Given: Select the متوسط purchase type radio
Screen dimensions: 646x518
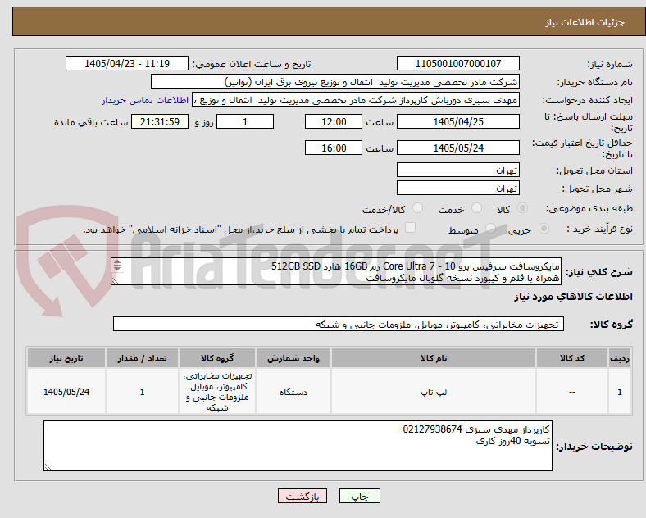Looking at the screenshot, I should (x=490, y=228).
